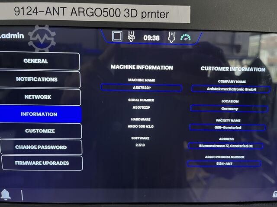This screenshot has height=207, width=277.
Task: Open the diagnostics gear icon beside admin
Action: pyautogui.click(x=42, y=38)
